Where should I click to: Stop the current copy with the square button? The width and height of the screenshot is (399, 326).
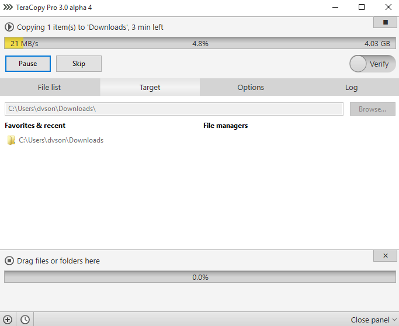[385, 22]
